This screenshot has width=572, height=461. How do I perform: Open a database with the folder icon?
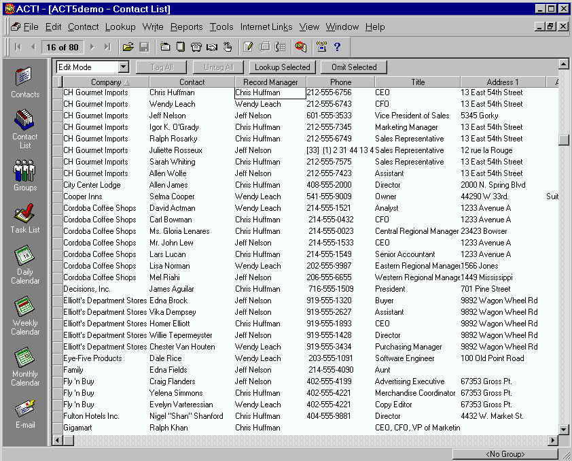tap(128, 47)
